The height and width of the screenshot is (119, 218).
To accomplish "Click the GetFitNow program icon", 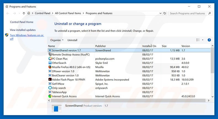I will (x=50, y=84).
